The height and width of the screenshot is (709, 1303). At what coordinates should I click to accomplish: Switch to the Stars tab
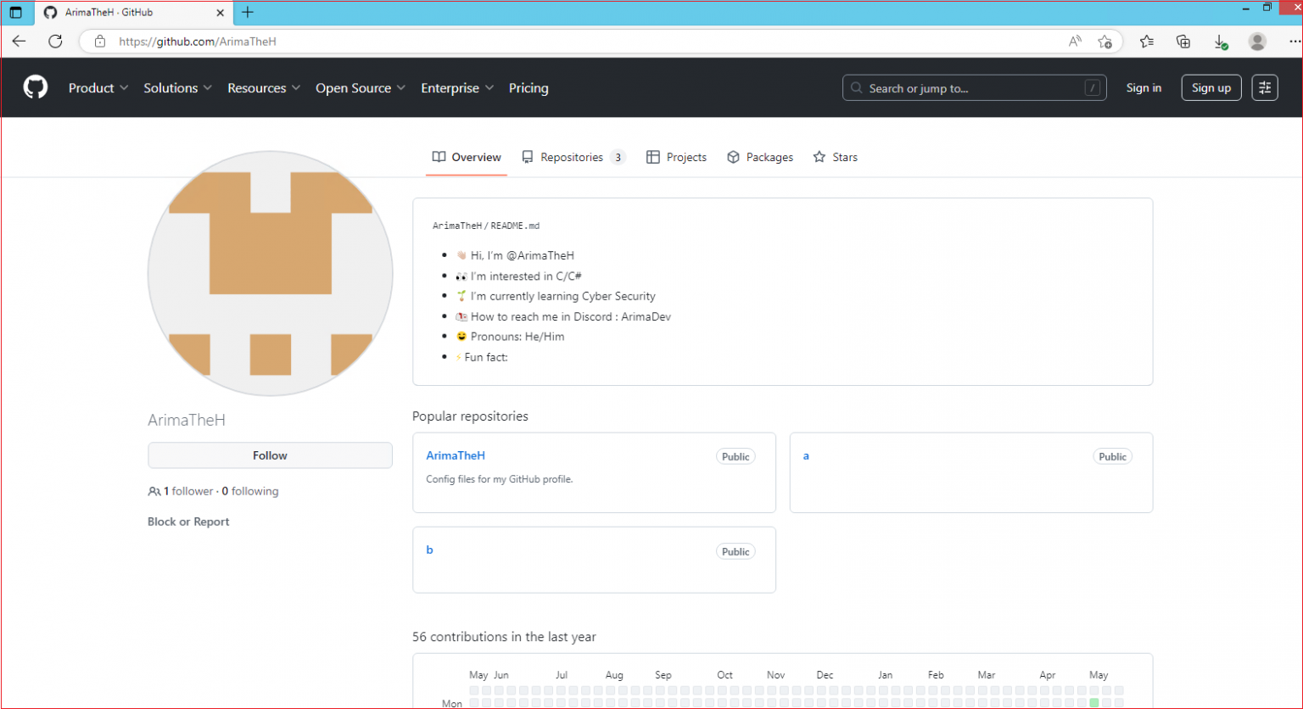click(836, 157)
